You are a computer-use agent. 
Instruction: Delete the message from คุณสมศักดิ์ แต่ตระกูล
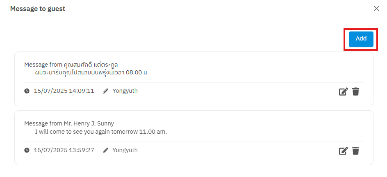point(355,92)
